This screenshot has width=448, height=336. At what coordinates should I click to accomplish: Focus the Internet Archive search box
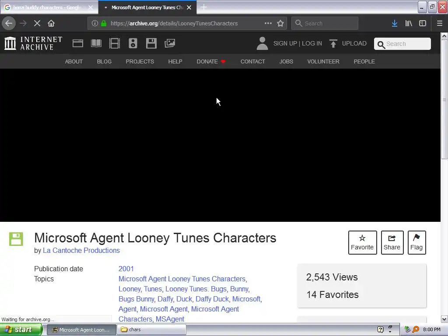[x=402, y=44]
